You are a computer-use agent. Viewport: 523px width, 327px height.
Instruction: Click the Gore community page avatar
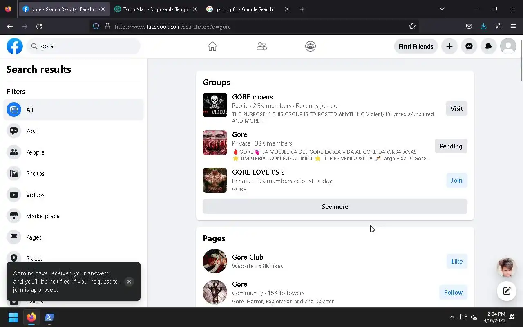pyautogui.click(x=215, y=292)
